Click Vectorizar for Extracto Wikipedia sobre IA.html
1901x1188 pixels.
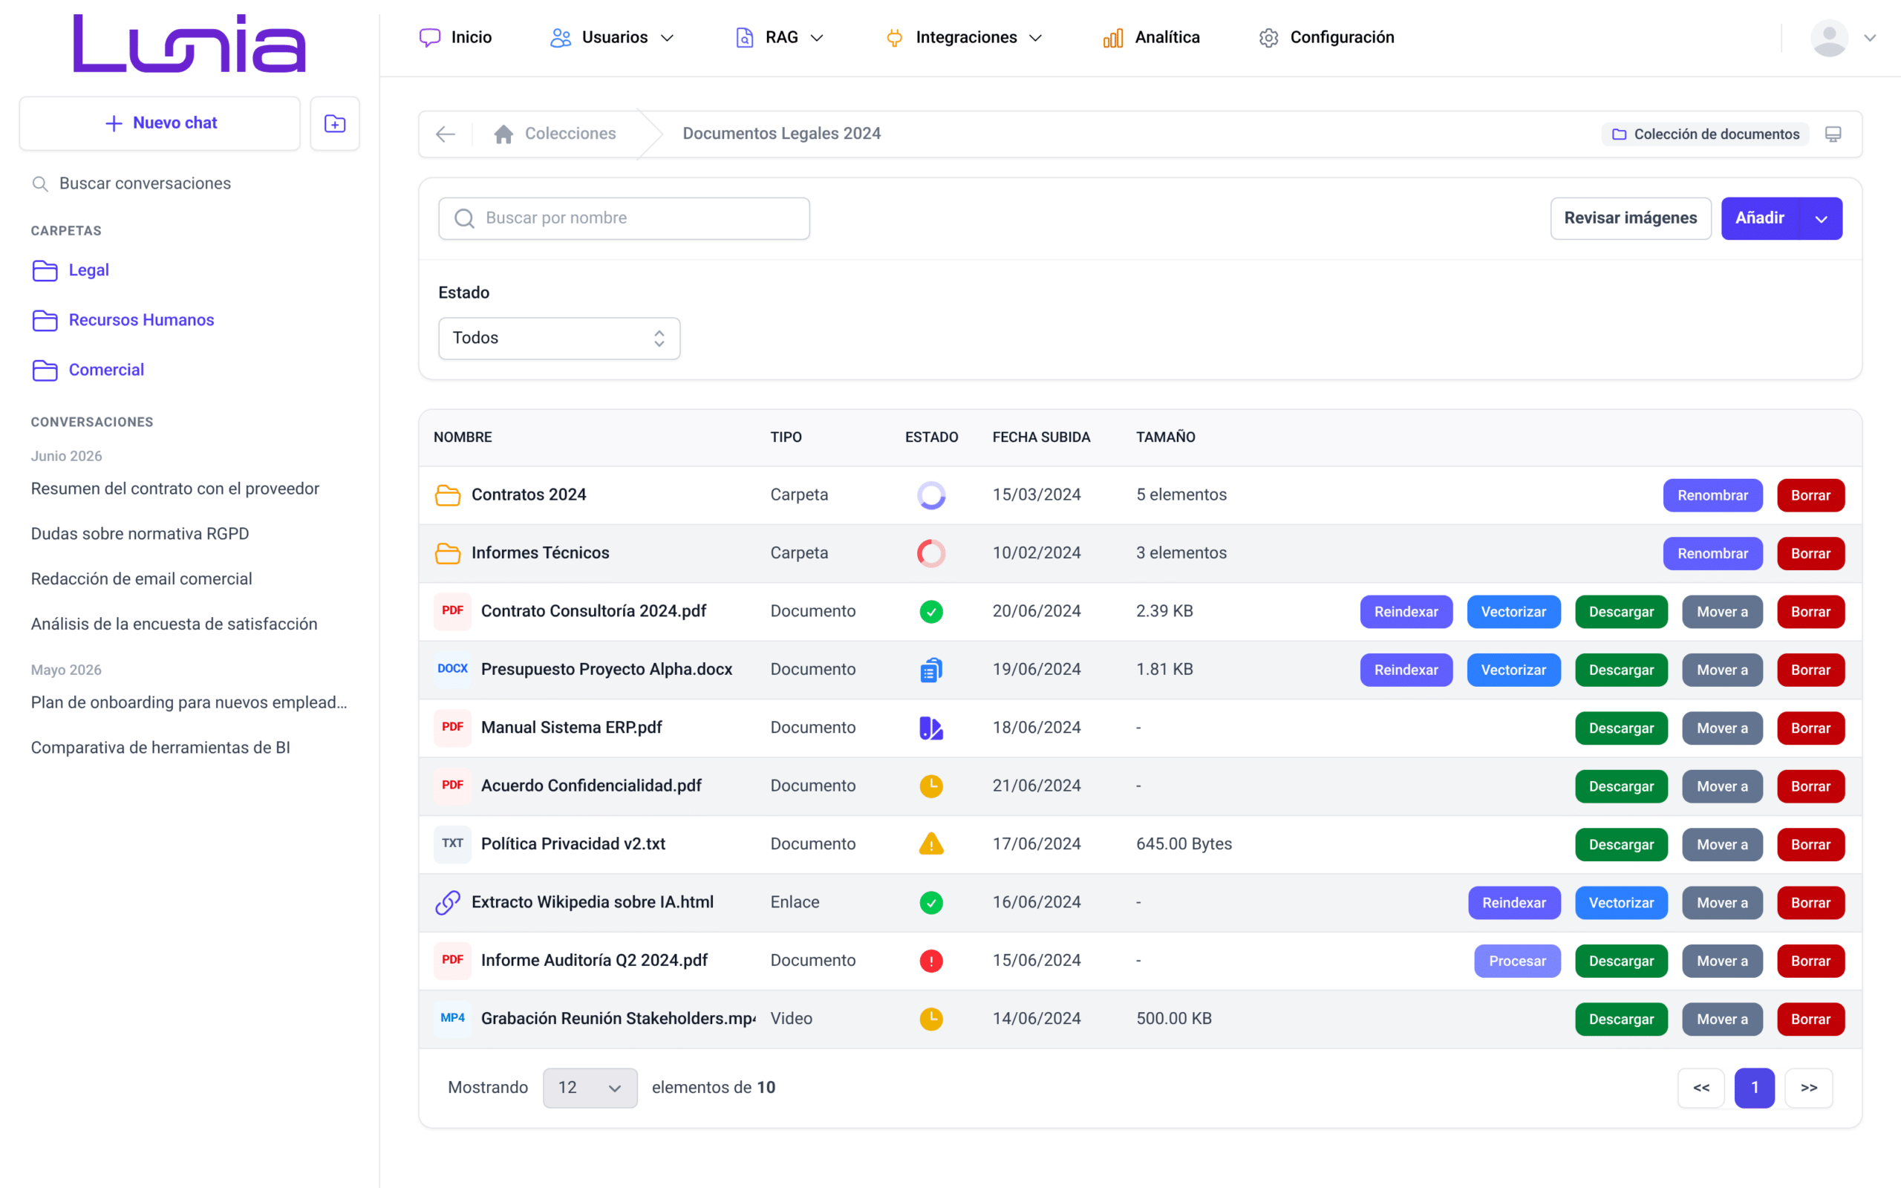[1620, 903]
